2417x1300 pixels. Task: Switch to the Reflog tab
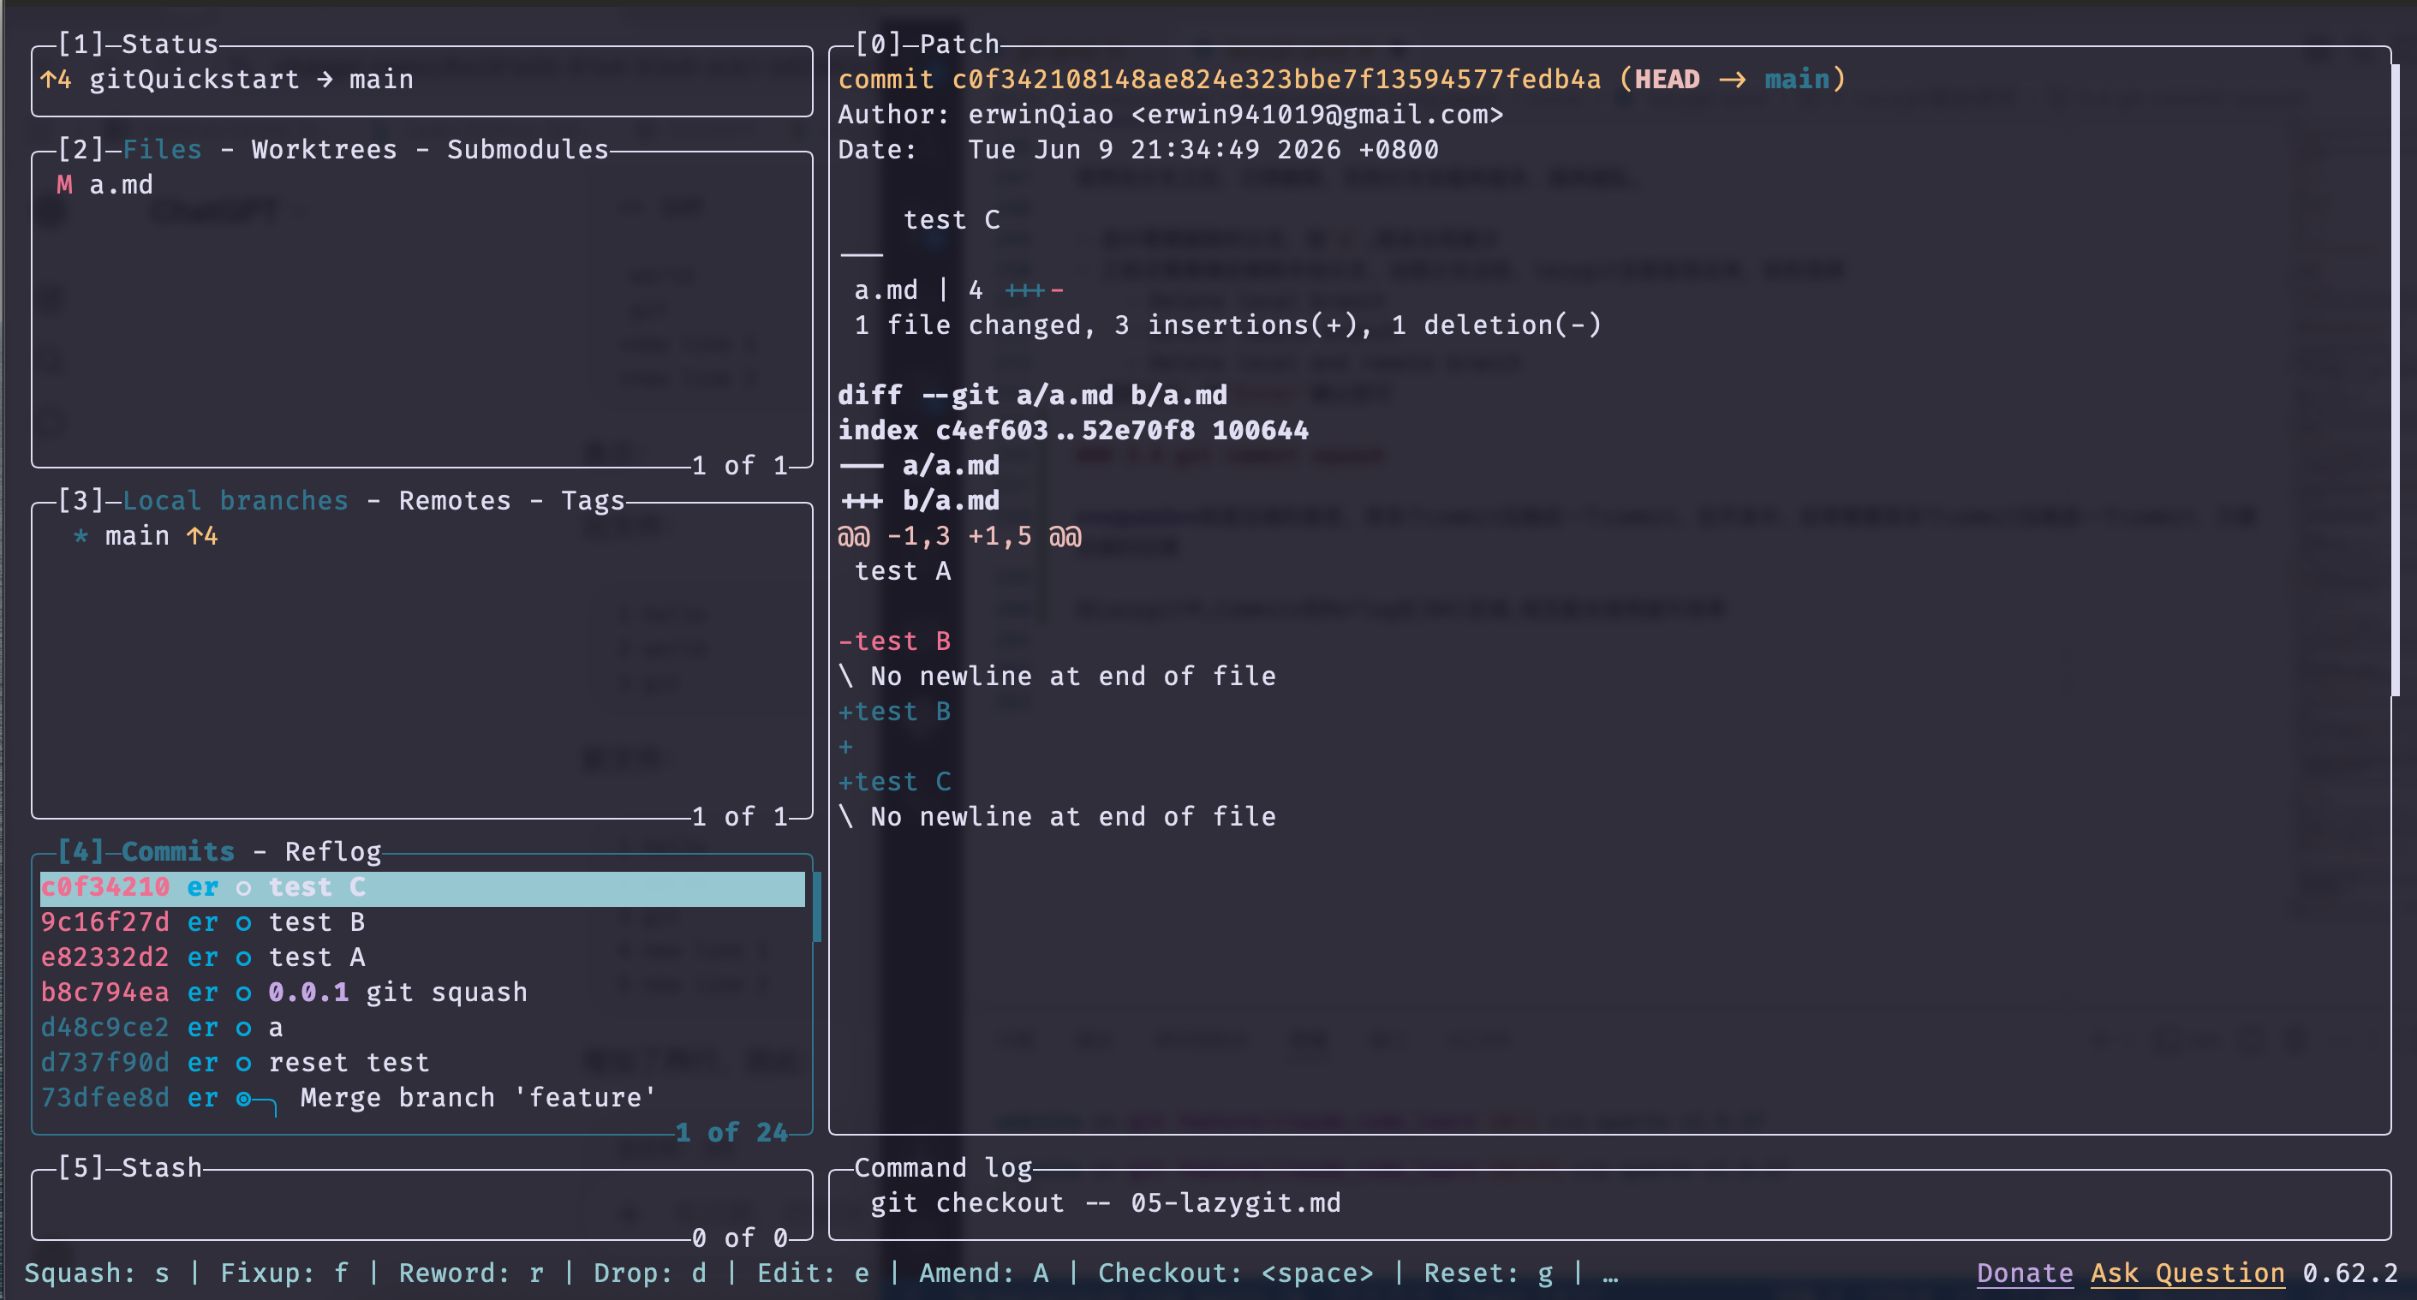tap(333, 850)
